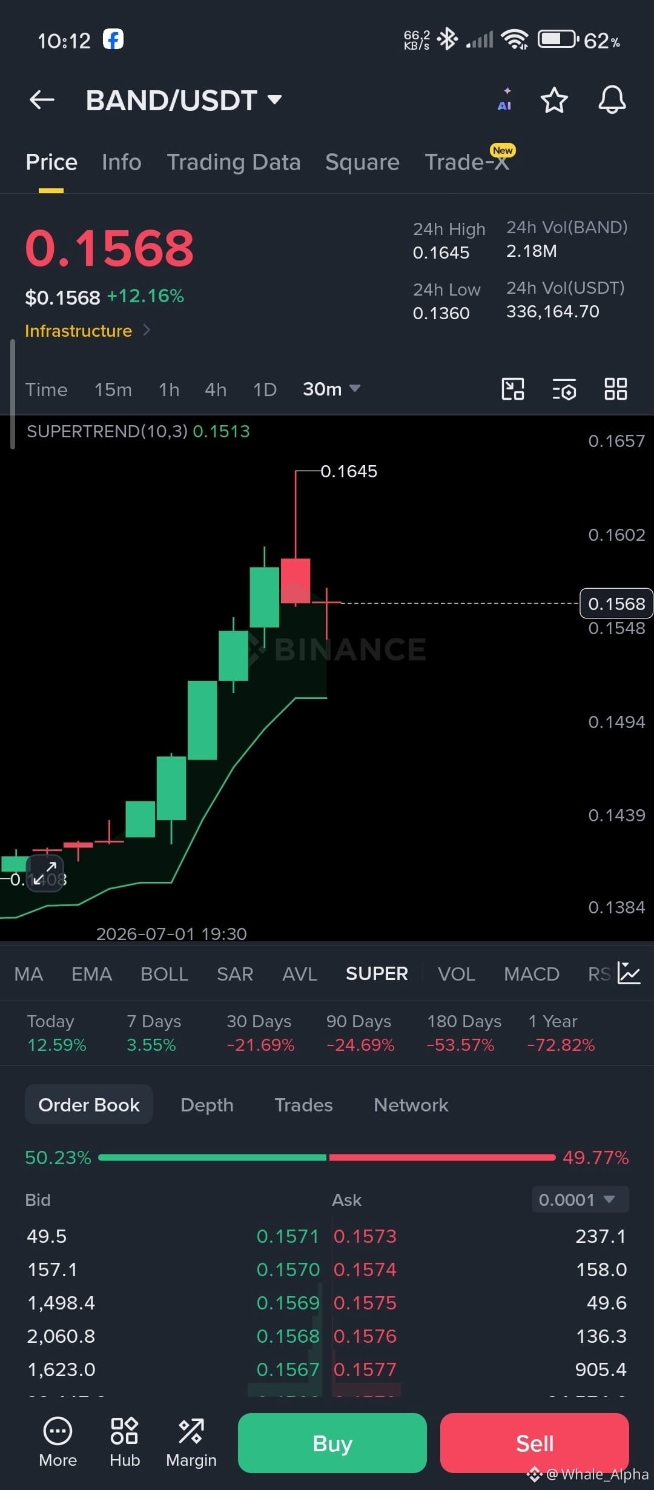This screenshot has width=654, height=1490.
Task: Open the four-square grid layout icon
Action: point(615,389)
